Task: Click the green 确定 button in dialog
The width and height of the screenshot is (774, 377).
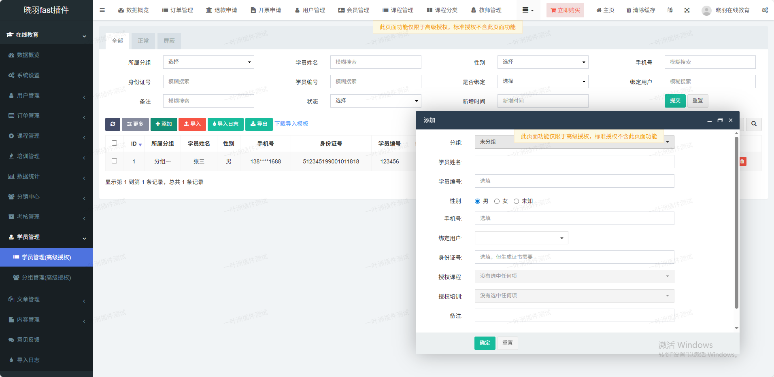Action: [485, 343]
